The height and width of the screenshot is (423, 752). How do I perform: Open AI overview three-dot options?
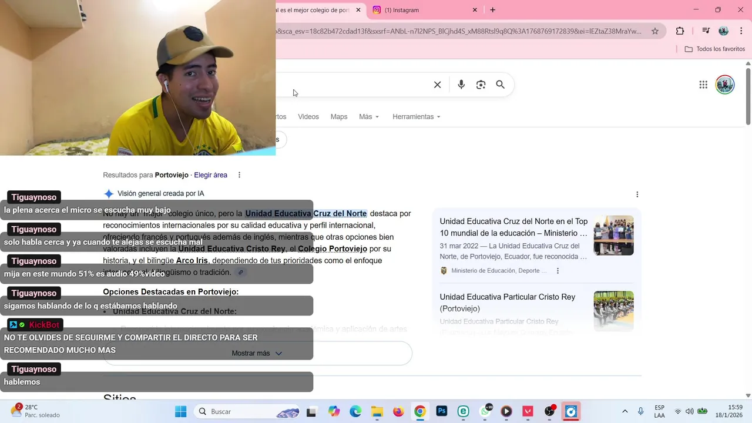[x=637, y=194]
